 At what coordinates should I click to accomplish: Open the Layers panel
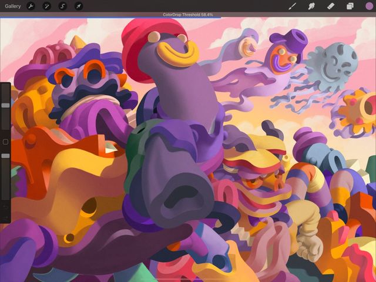pyautogui.click(x=350, y=6)
